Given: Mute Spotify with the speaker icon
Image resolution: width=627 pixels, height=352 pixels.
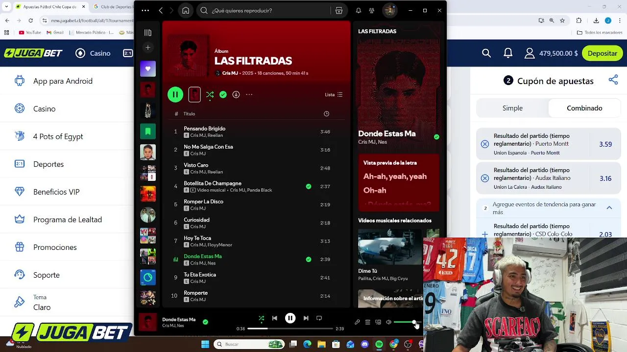Looking at the screenshot, I should click(388, 322).
